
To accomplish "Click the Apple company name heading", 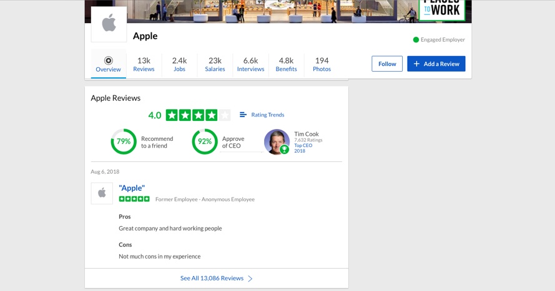I will point(145,36).
